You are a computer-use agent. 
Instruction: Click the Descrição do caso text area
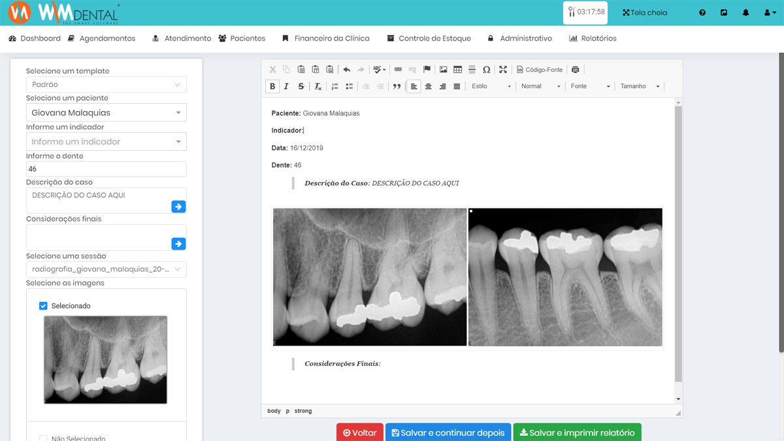click(x=106, y=201)
